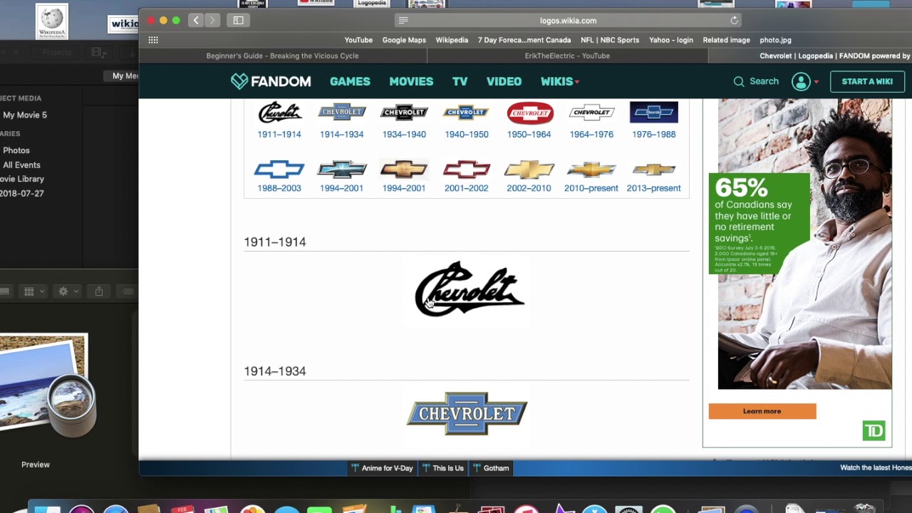Expand the WIKIS dropdown menu
912x513 pixels.
[x=560, y=81]
